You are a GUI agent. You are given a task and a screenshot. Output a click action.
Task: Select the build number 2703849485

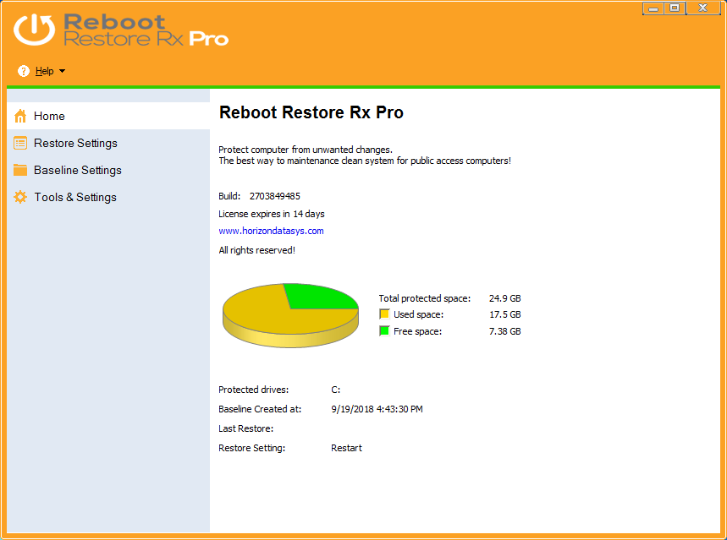point(275,196)
